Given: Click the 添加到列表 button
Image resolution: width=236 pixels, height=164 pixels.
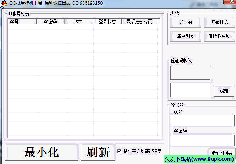Looking at the screenshot, I should [221, 152].
